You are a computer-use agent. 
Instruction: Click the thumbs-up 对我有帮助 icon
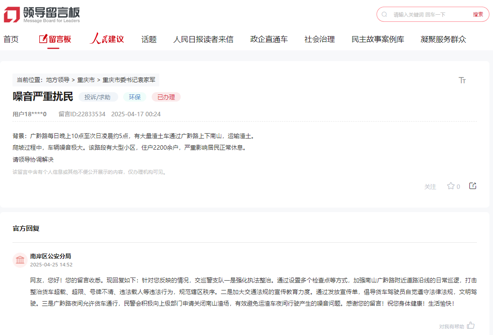pos(471,326)
